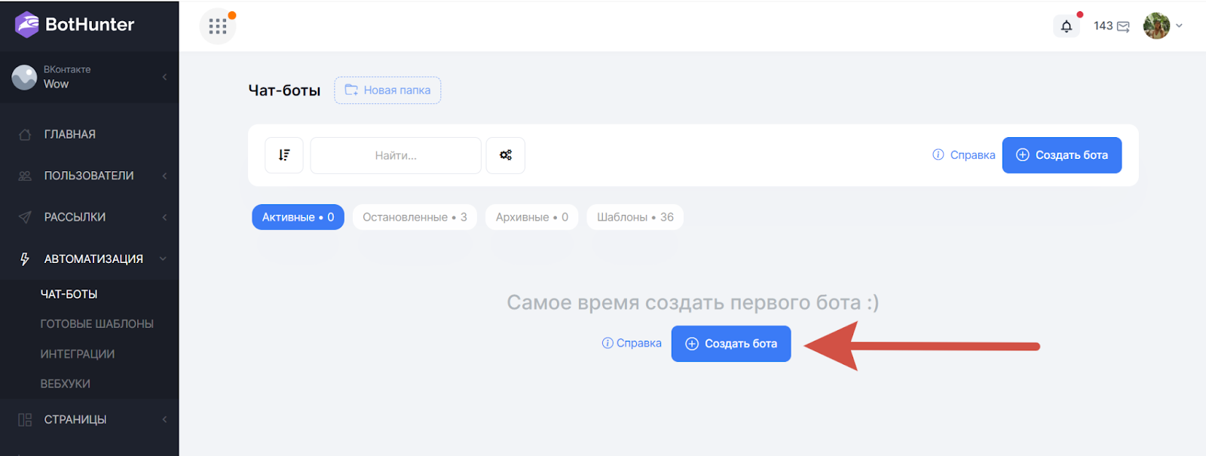1206x456 pixels.
Task: Select the Архивные tab
Action: (531, 217)
